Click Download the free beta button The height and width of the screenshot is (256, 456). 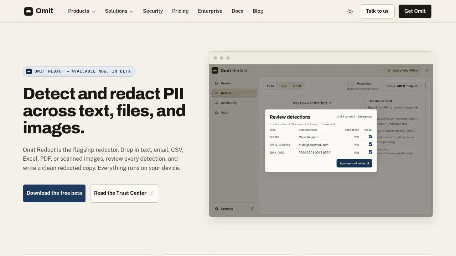pyautogui.click(x=54, y=193)
